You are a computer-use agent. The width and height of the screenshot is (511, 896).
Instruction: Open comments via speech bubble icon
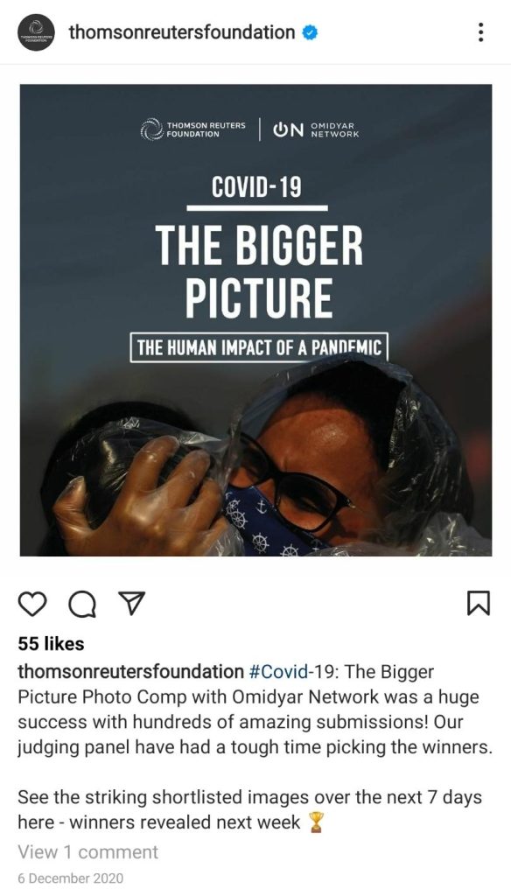82,604
